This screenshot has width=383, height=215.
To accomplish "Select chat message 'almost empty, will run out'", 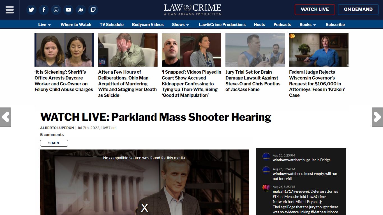I will coord(305,176).
